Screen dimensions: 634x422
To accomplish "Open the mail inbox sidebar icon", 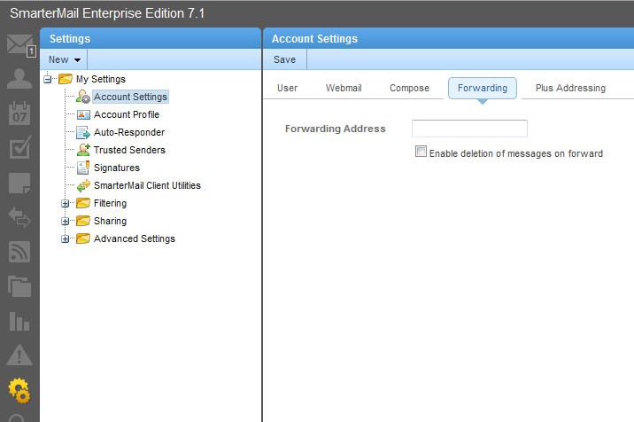I will (x=19, y=45).
